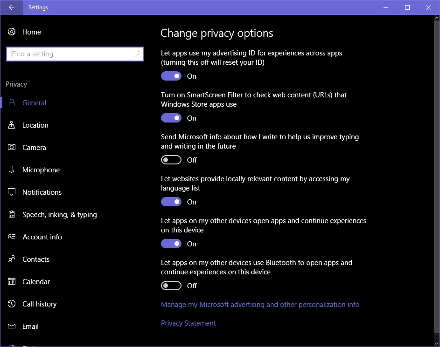
Task: Turn on the Bluetooth continue experiences toggle
Action: pos(171,286)
